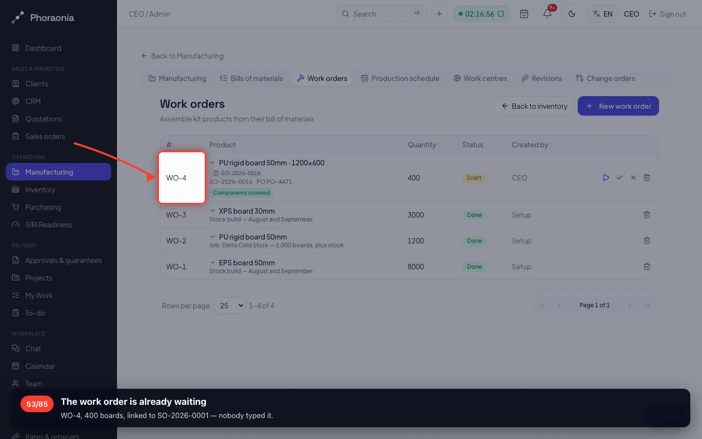Mark WO-4 complete with the checkmark icon
The width and height of the screenshot is (702, 439).
(620, 178)
